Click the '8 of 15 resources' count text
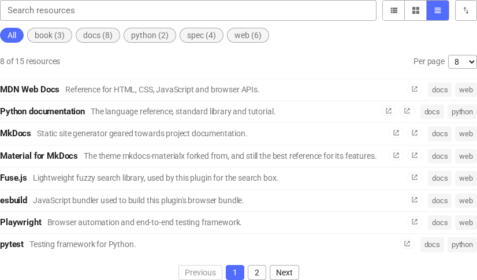Viewport: 477px width, 280px height. click(x=30, y=61)
